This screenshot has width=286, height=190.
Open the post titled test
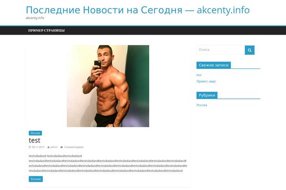(34, 140)
